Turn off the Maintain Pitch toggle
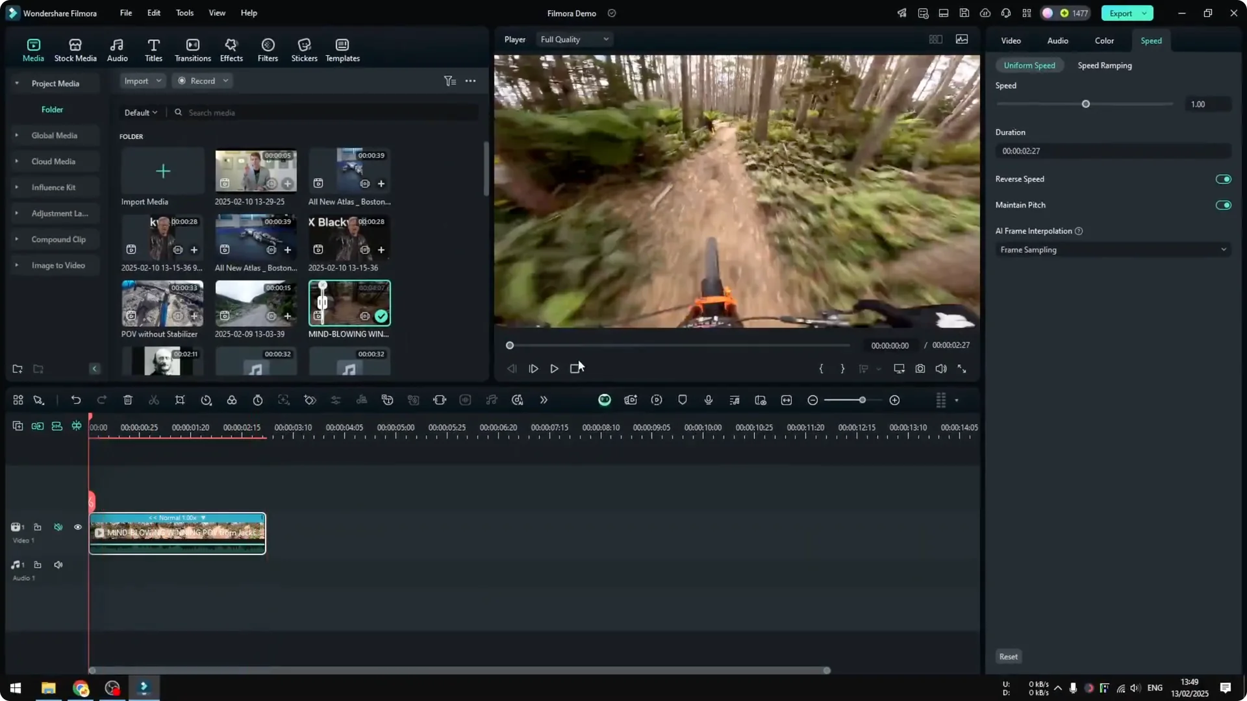Image resolution: width=1247 pixels, height=701 pixels. [x=1224, y=205]
